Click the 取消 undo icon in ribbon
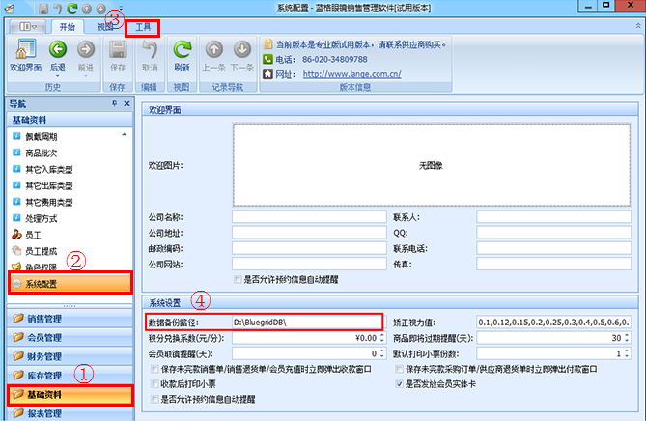The height and width of the screenshot is (421, 646). point(150,50)
